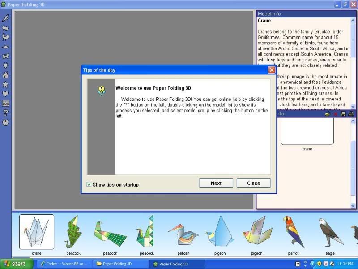Select the rooster model group icon
Screen dimensions: 358x269
5,37
